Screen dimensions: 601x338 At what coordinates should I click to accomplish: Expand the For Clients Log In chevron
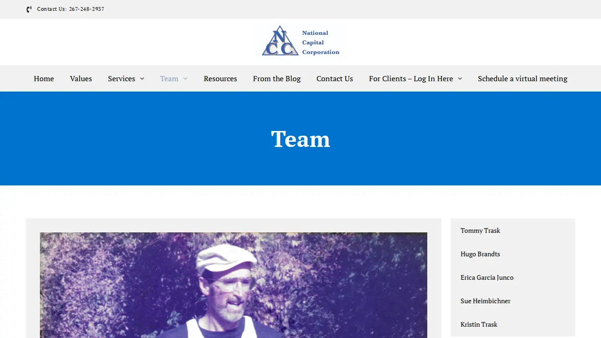[460, 79]
